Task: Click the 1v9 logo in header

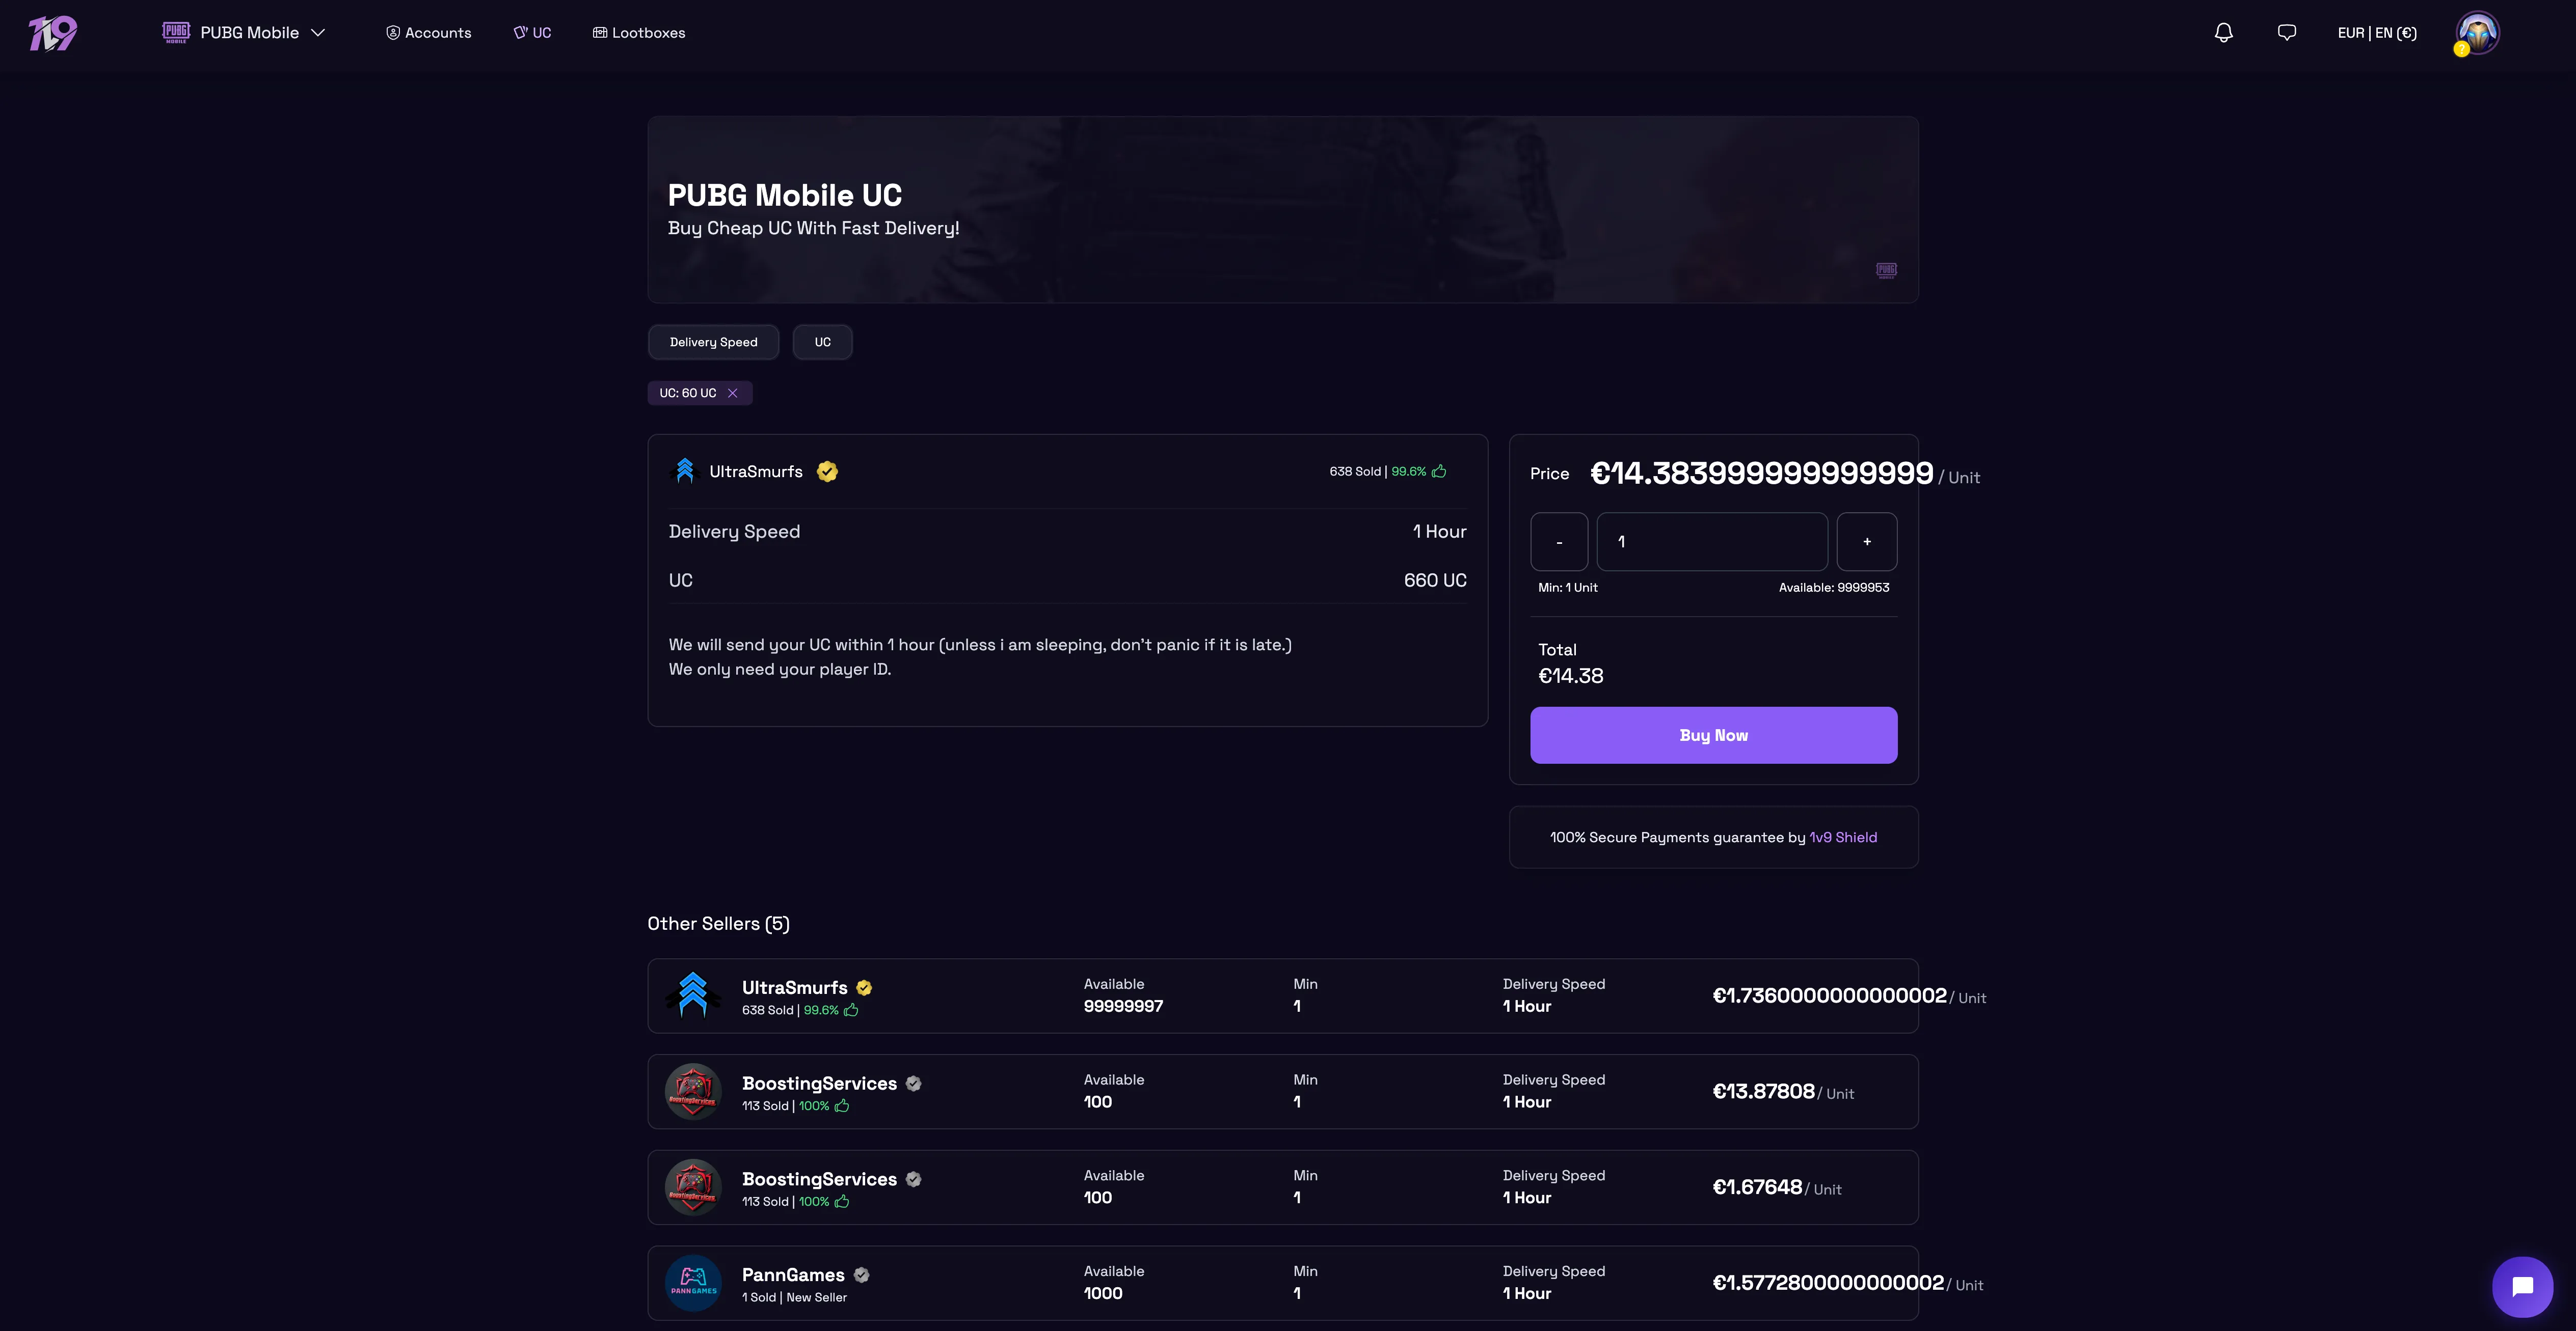Action: pyautogui.click(x=52, y=33)
